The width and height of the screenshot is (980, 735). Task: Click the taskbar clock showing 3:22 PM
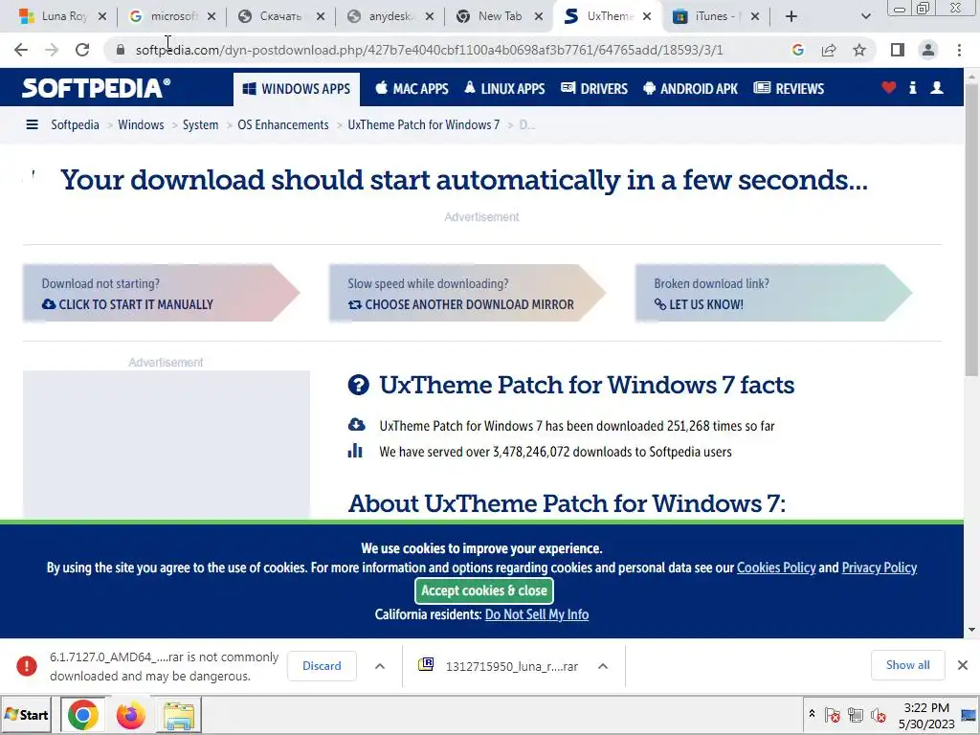tap(926, 716)
